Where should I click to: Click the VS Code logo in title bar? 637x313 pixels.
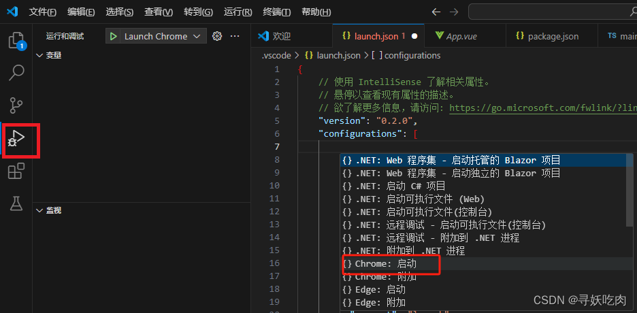[13, 12]
